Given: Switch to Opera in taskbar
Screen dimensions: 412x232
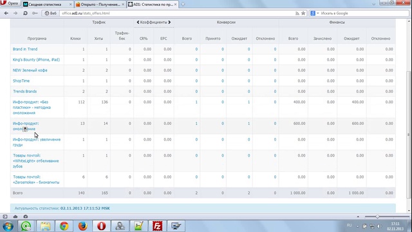Looking at the screenshot, I should 102,226.
